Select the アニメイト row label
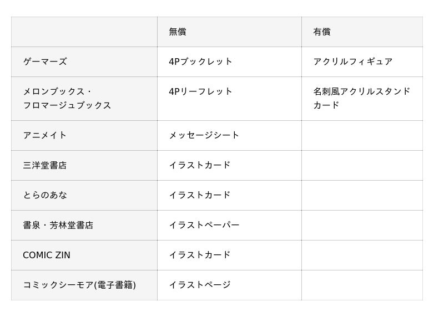Viewport: 444px width, 317px height. point(45,135)
